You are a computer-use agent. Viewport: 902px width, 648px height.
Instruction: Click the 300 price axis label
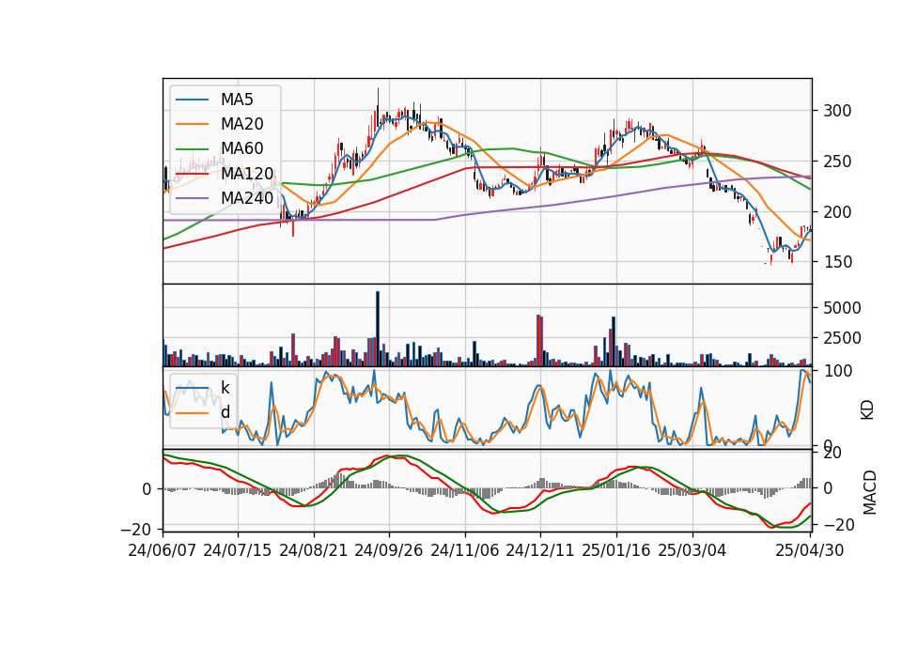click(837, 111)
